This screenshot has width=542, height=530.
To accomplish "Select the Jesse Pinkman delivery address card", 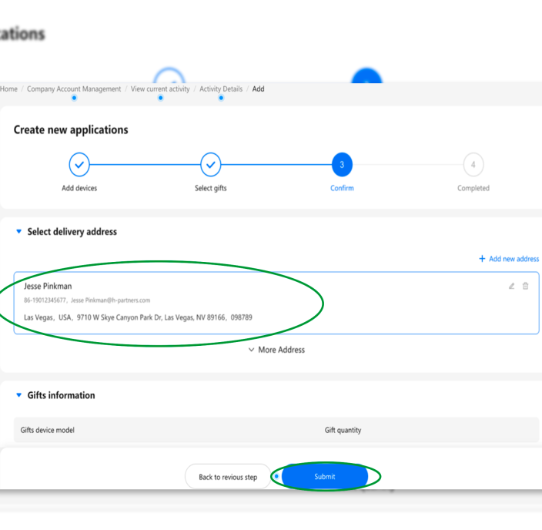I will tap(276, 303).
